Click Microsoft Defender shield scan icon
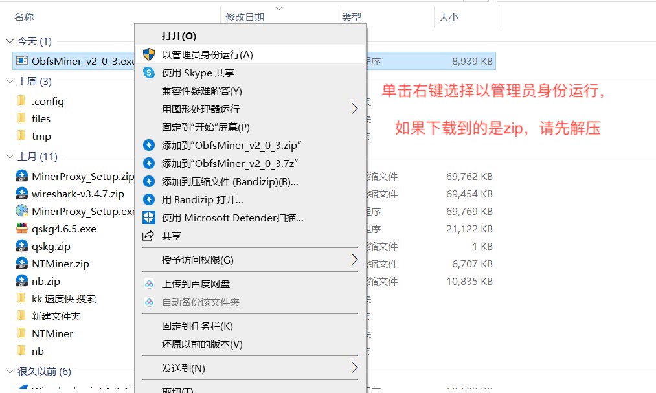Screen dimensions: 656x393 (149, 218)
